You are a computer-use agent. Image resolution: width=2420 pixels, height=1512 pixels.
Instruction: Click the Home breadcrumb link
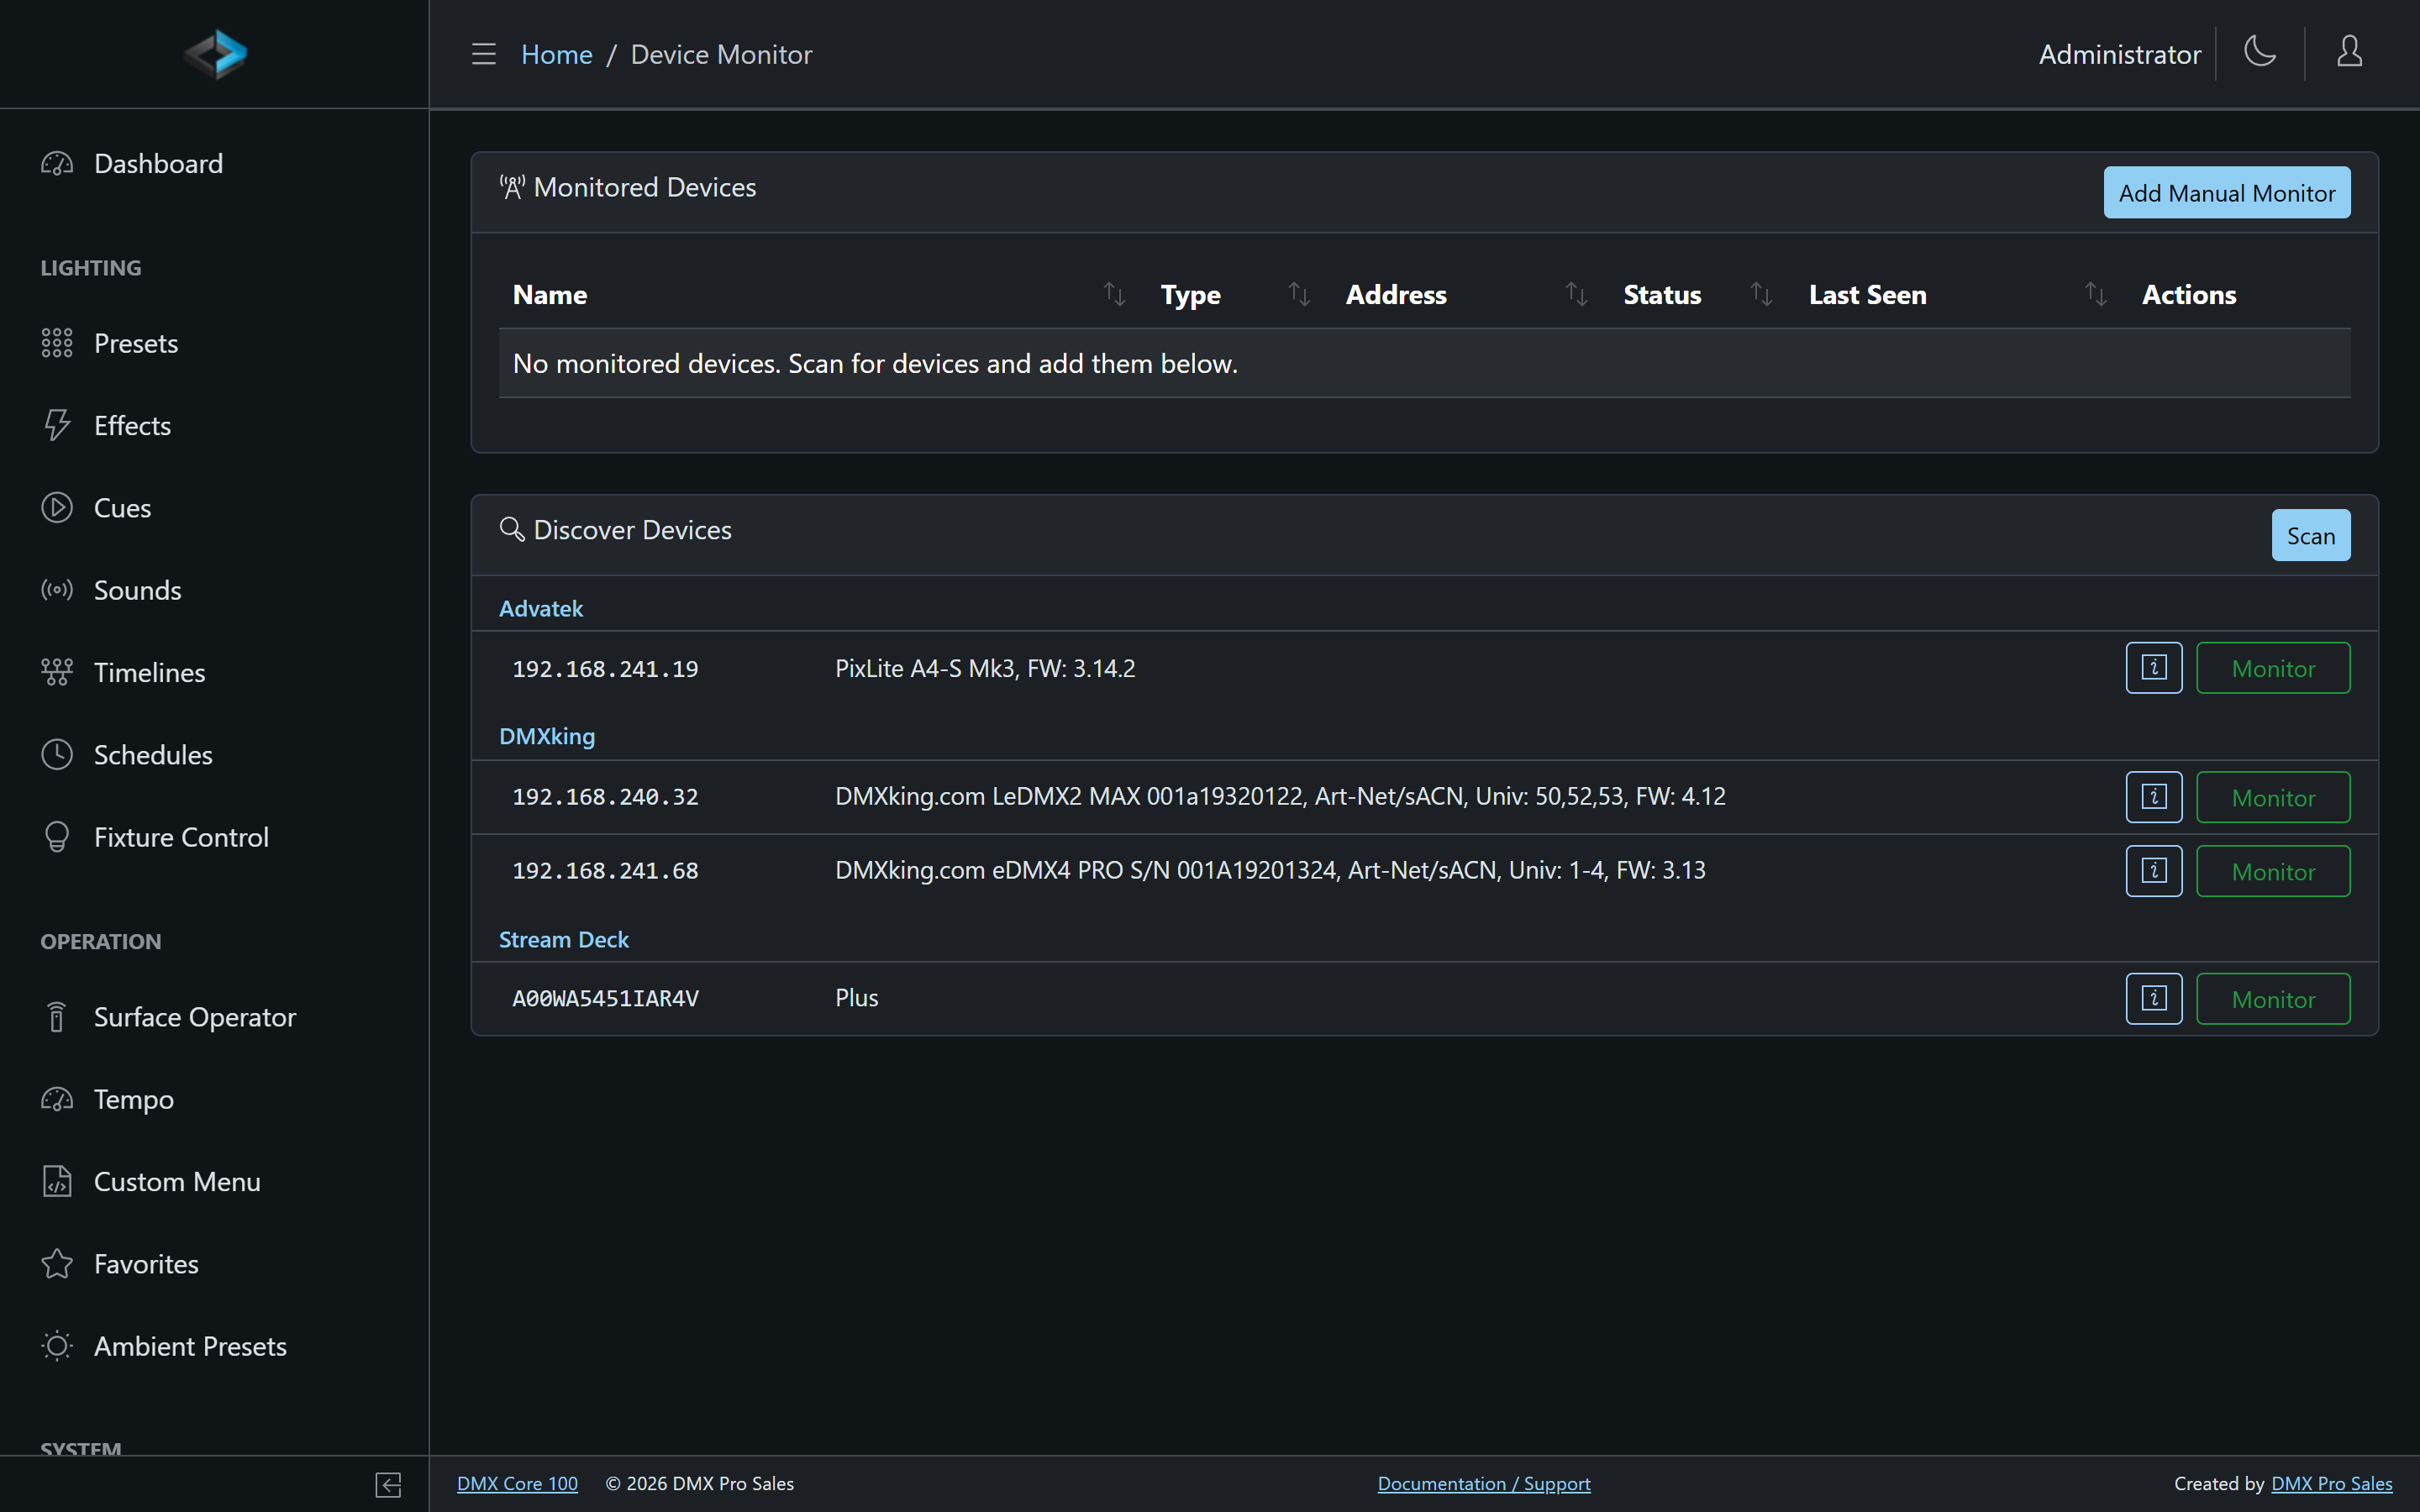(x=556, y=54)
